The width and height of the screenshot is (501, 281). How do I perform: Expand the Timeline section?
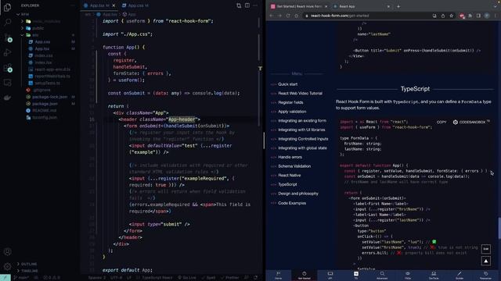point(30,271)
